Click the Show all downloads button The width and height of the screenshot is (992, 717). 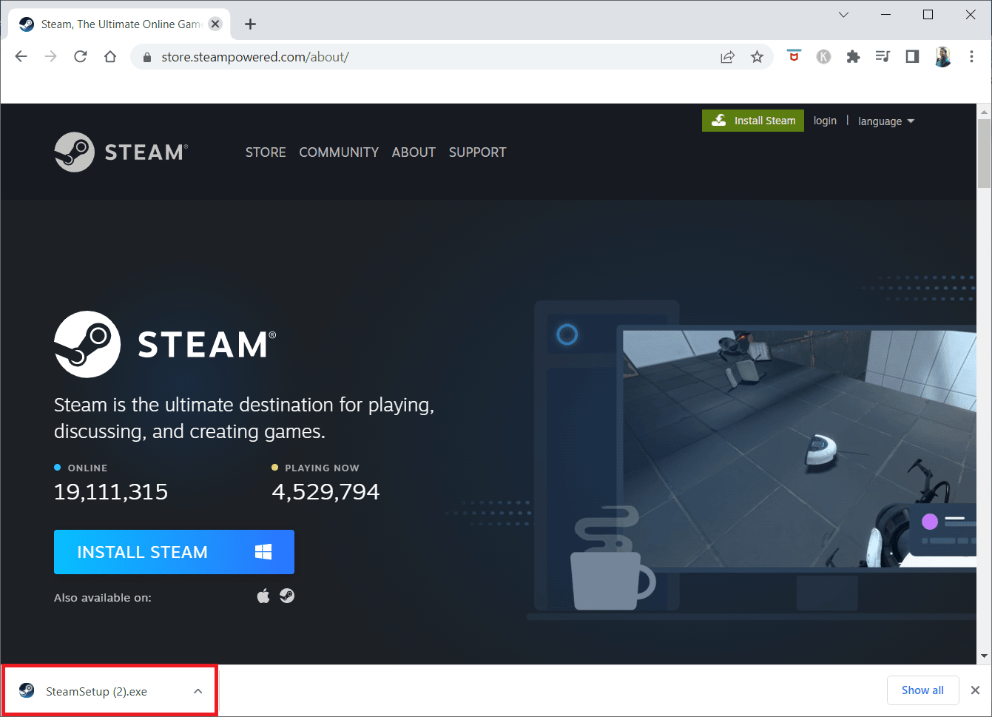click(x=922, y=690)
